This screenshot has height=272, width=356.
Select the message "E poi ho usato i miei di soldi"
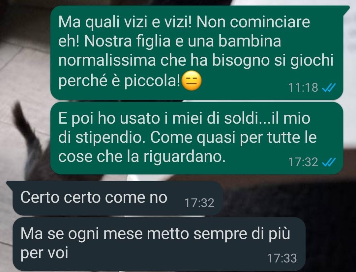(196, 138)
